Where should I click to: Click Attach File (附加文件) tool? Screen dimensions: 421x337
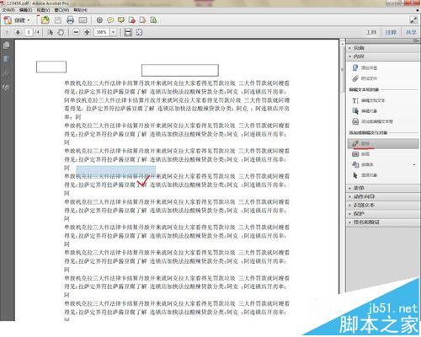tap(365, 78)
